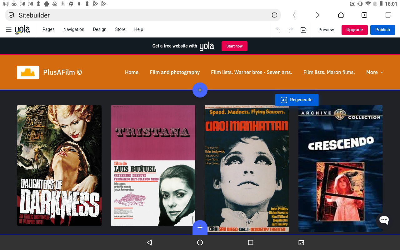Click the blue Publish button
400x250 pixels.
tap(382, 30)
